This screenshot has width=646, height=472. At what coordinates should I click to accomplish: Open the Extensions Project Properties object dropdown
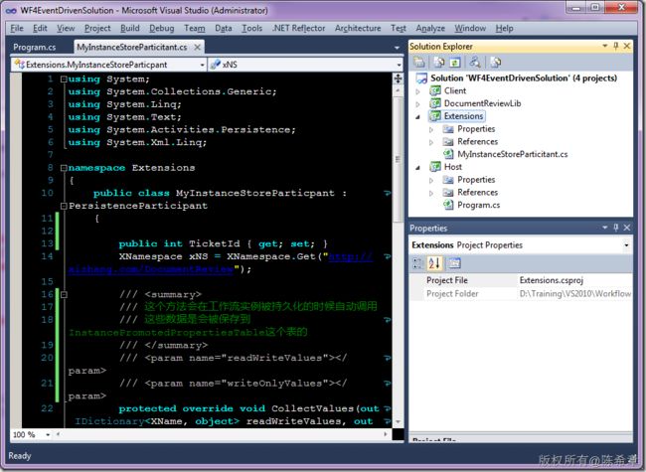pos(626,245)
